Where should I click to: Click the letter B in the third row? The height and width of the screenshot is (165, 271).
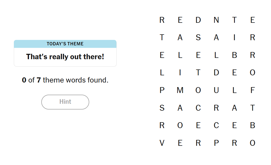234,55
